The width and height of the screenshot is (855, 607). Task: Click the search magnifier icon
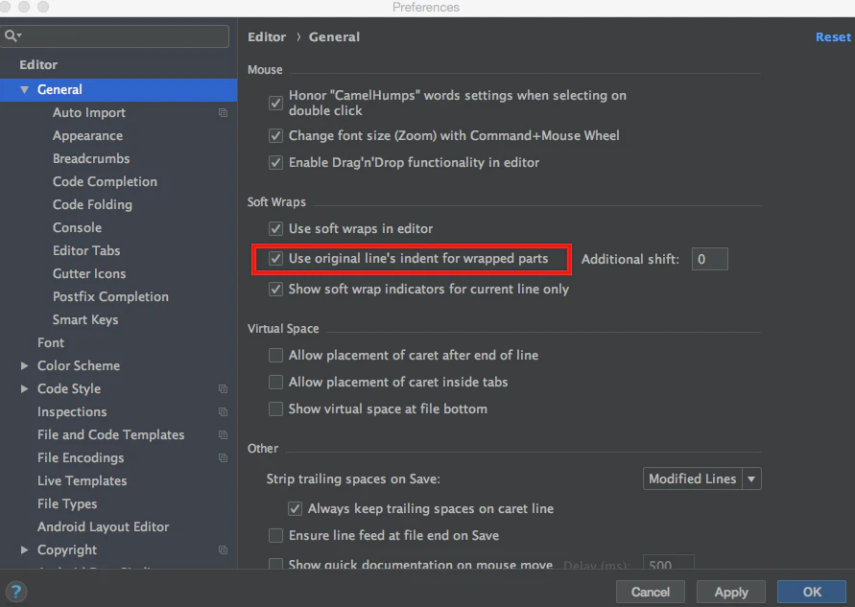(x=12, y=36)
